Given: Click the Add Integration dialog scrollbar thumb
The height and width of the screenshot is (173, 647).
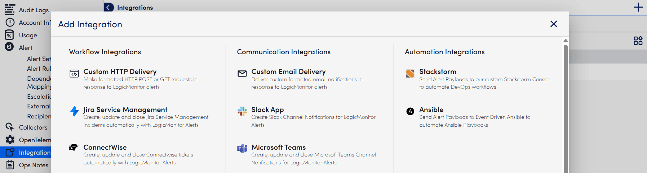Looking at the screenshot, I should click(566, 109).
